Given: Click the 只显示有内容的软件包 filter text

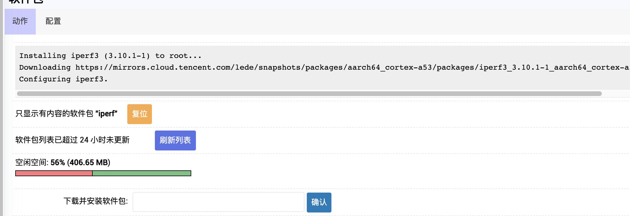Looking at the screenshot, I should click(x=55, y=114).
